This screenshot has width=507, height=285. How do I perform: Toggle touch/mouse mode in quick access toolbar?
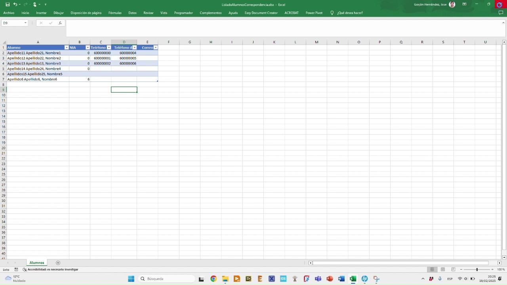pos(35,4)
